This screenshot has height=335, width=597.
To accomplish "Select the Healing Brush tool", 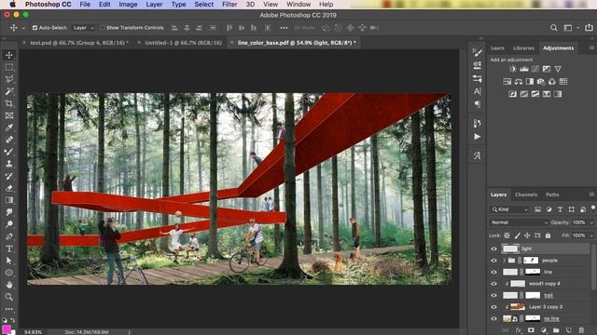I will pos(9,140).
